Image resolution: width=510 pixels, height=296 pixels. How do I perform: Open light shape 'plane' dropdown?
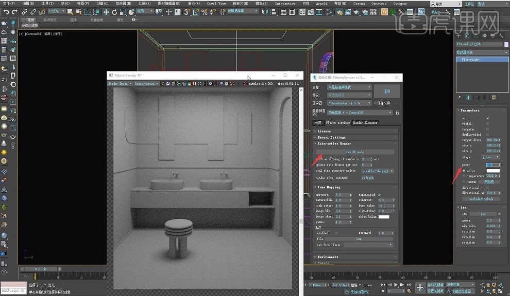point(491,157)
